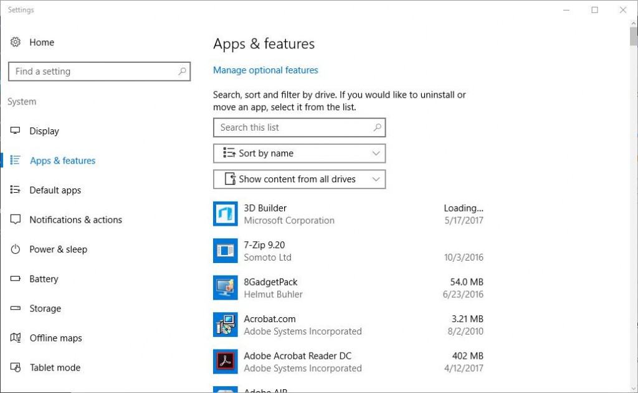Open Manage optional features link
The height and width of the screenshot is (393, 638).
(265, 70)
